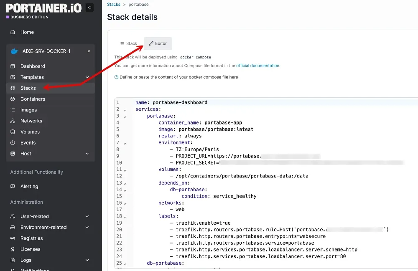Click the Events clock icon
Screen dimensions: 418x271
tap(13, 142)
